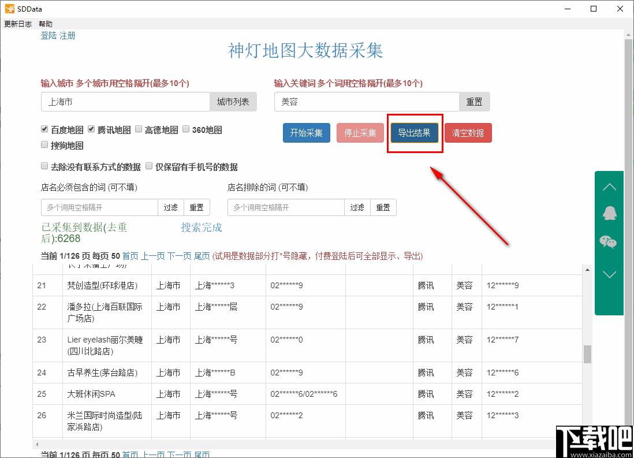The height and width of the screenshot is (458, 634).
Task: Click the page scroll up arrow at right edge
Action: (x=628, y=35)
